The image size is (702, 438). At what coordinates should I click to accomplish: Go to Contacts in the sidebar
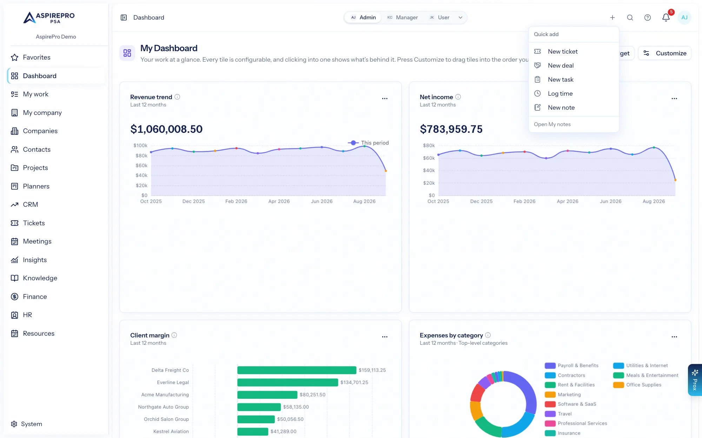point(56,150)
